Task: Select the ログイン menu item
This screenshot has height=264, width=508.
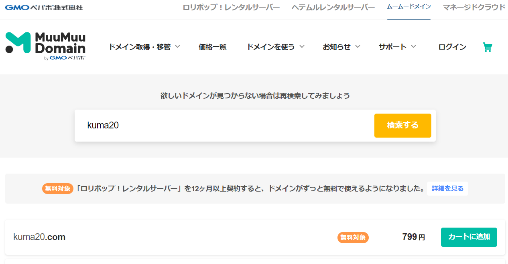Action: (452, 47)
